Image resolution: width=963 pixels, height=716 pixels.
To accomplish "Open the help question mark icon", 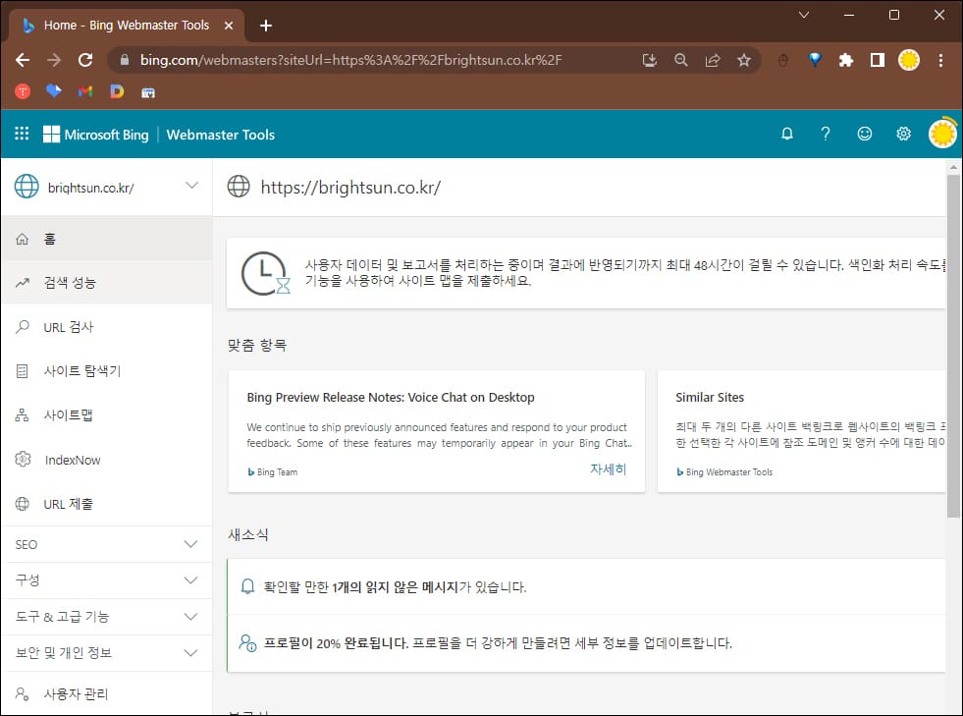I will (826, 134).
